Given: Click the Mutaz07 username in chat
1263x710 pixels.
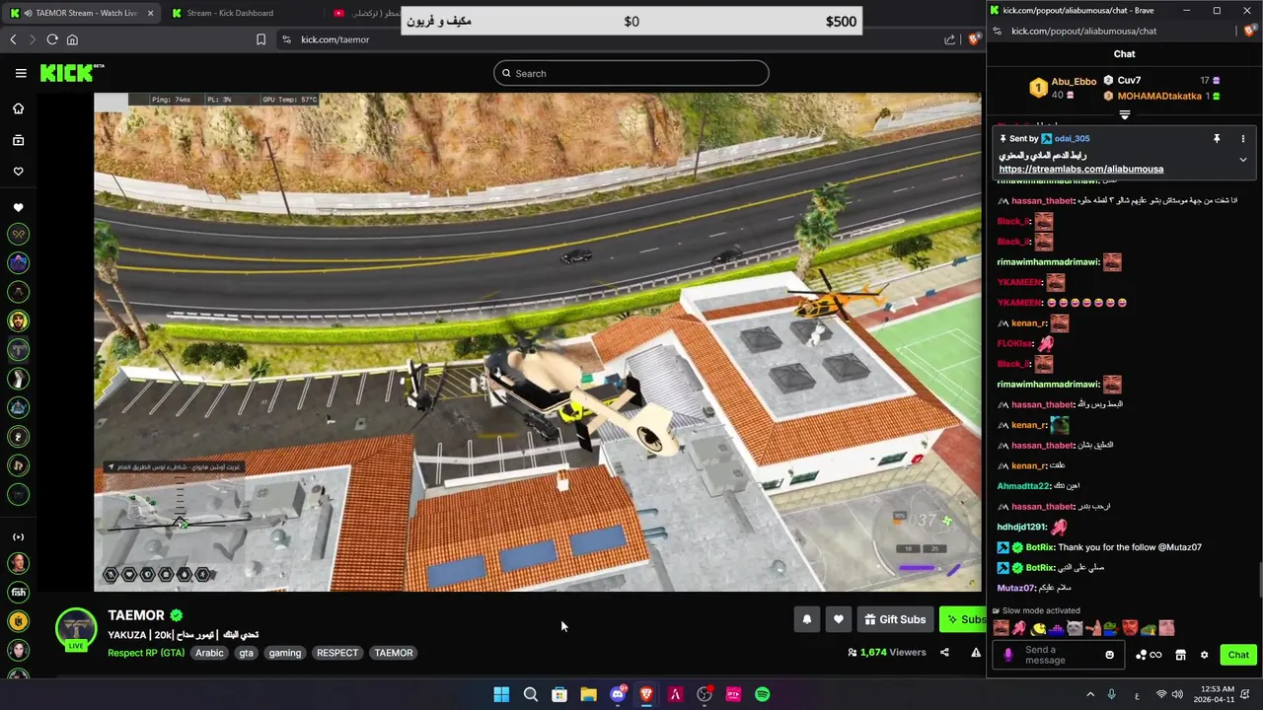Looking at the screenshot, I should point(1015,588).
